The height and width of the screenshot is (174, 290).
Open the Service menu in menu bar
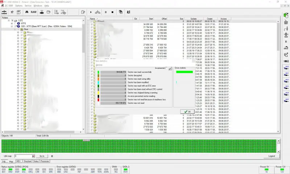pos(28,6)
